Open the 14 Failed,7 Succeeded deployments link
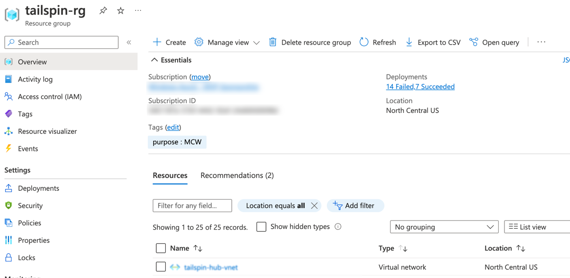The height and width of the screenshot is (278, 570). [x=420, y=86]
